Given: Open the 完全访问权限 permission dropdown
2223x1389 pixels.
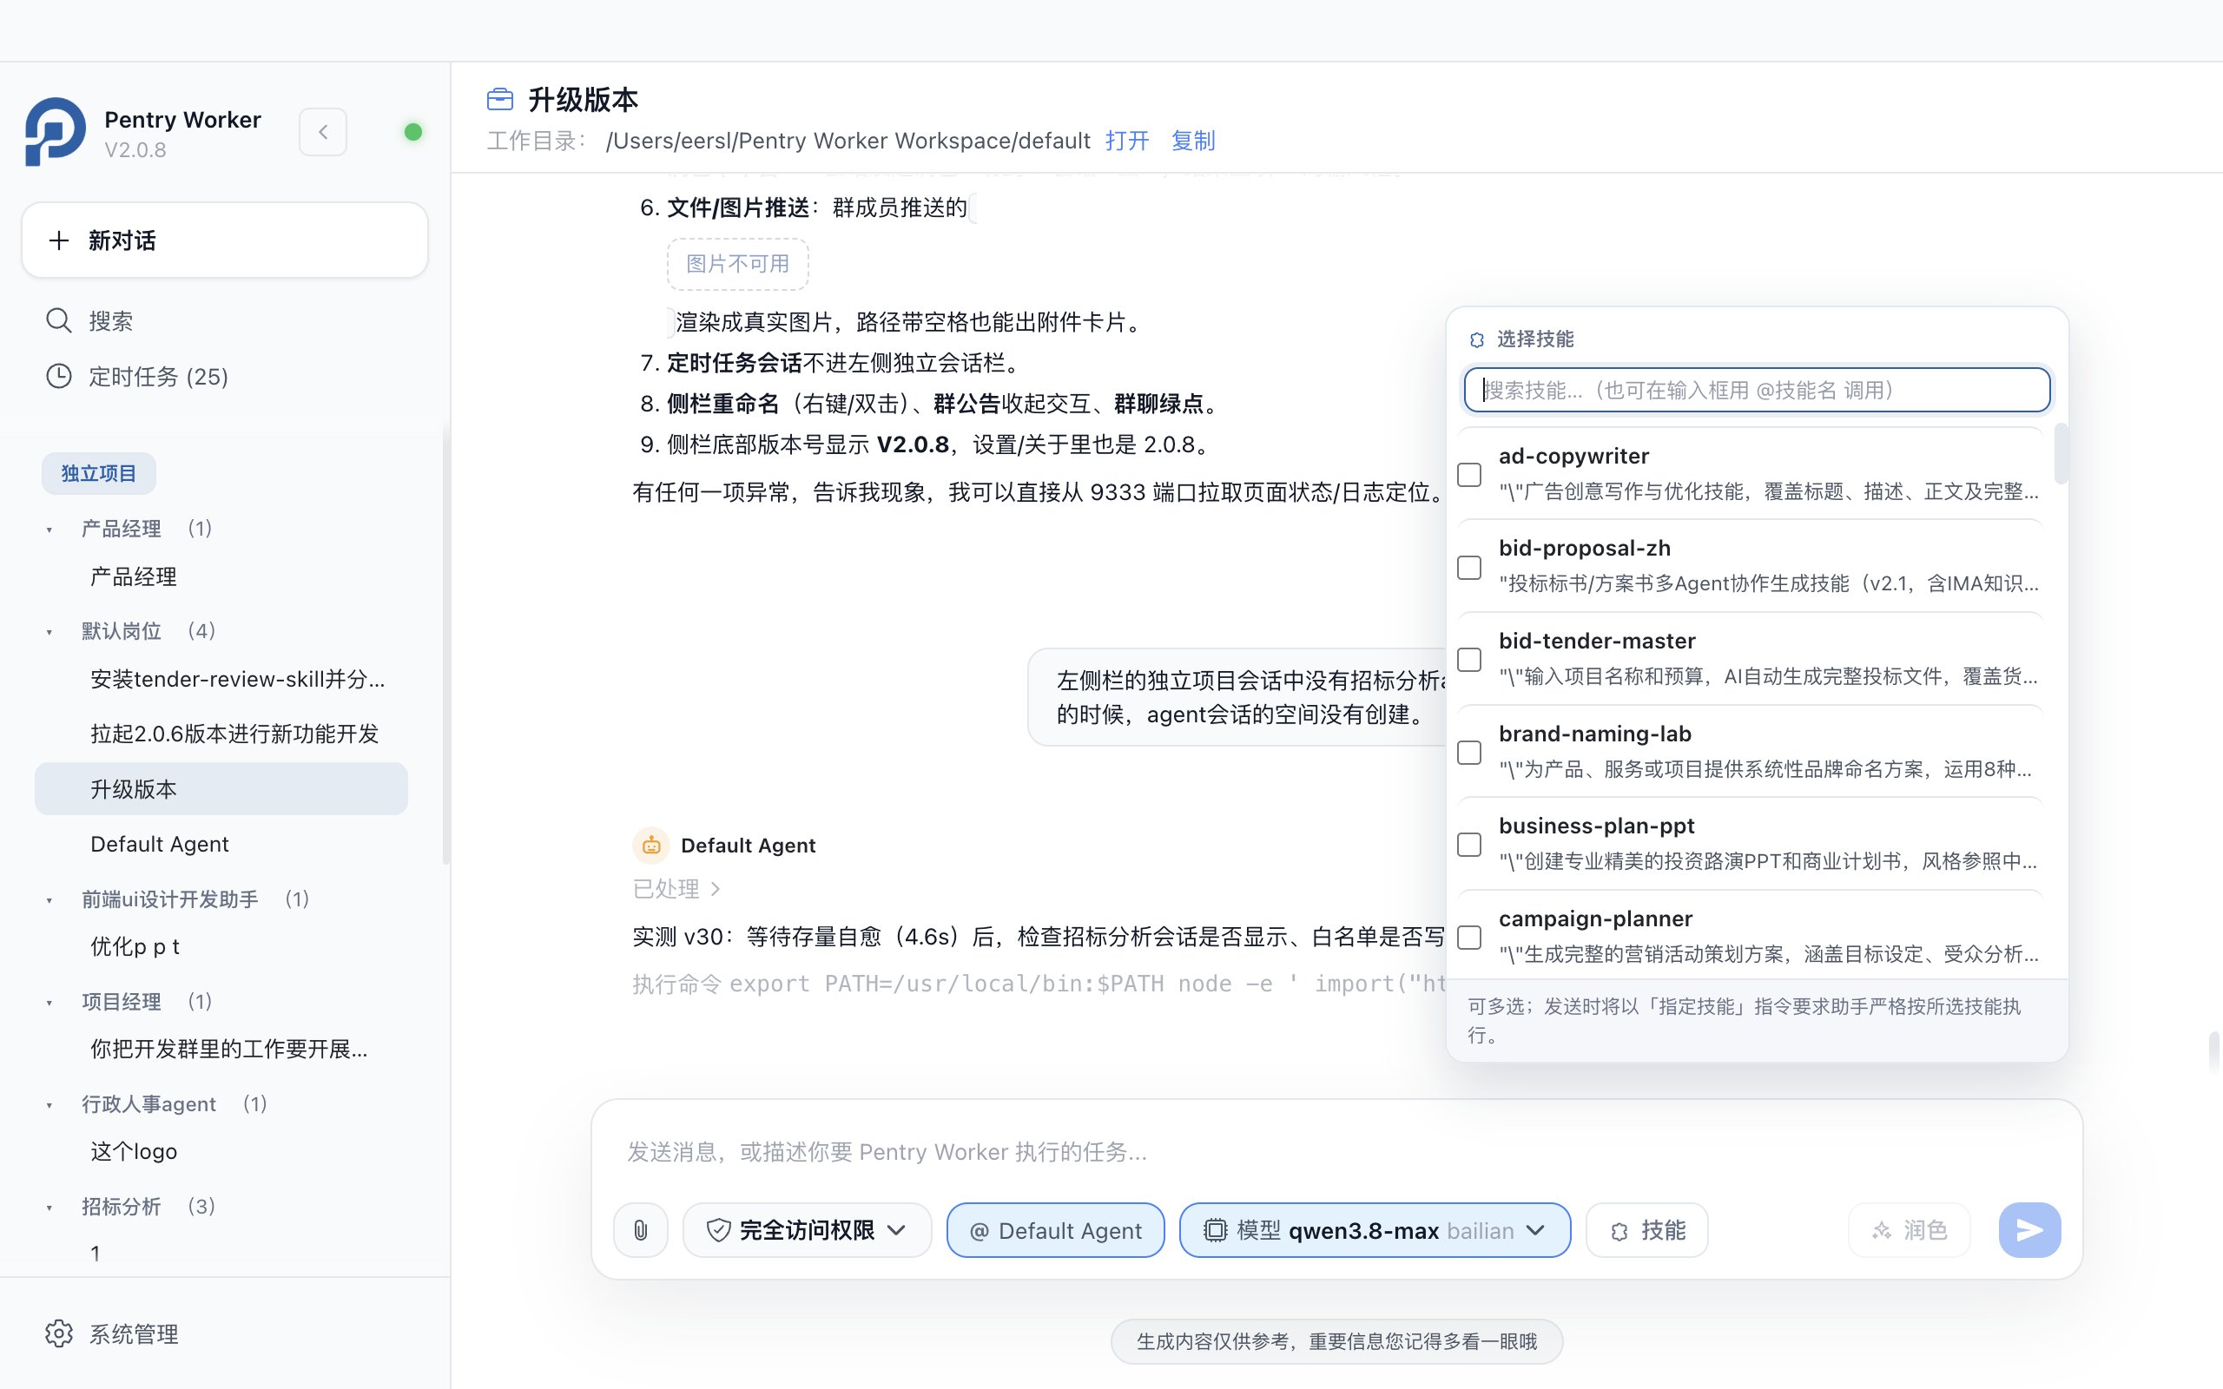Looking at the screenshot, I should pos(807,1230).
